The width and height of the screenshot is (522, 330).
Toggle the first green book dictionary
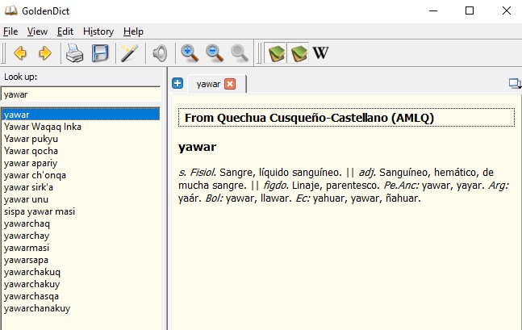[x=277, y=54]
